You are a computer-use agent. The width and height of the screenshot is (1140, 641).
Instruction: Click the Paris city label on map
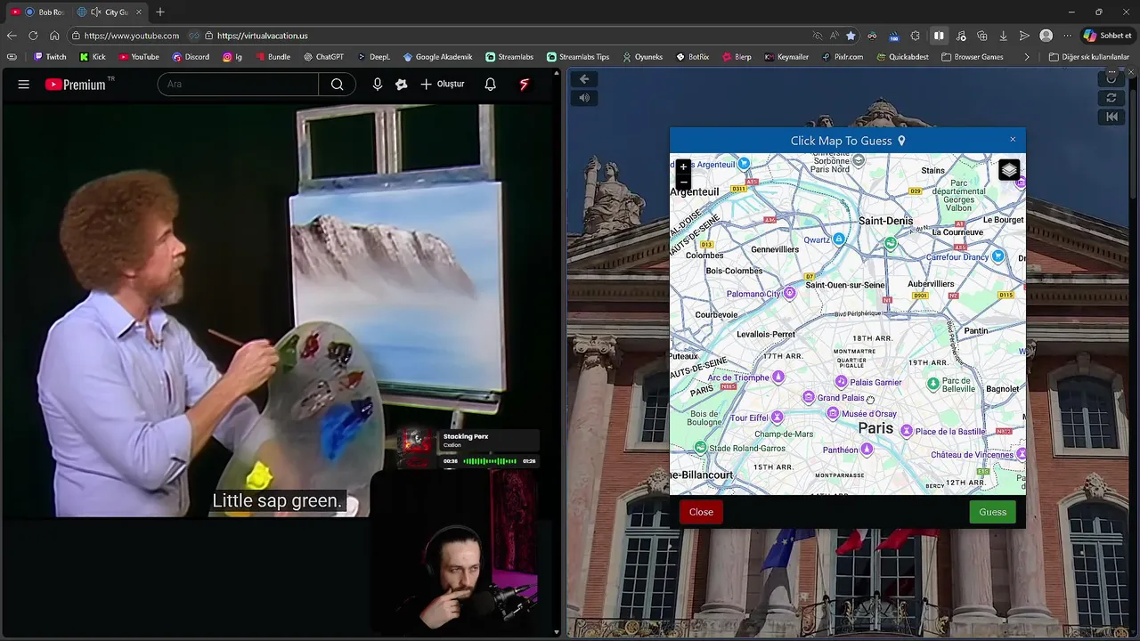(x=875, y=428)
